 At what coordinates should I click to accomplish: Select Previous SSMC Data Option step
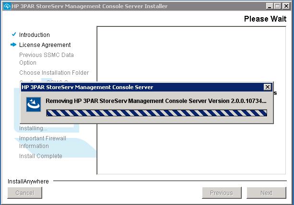click(47, 58)
